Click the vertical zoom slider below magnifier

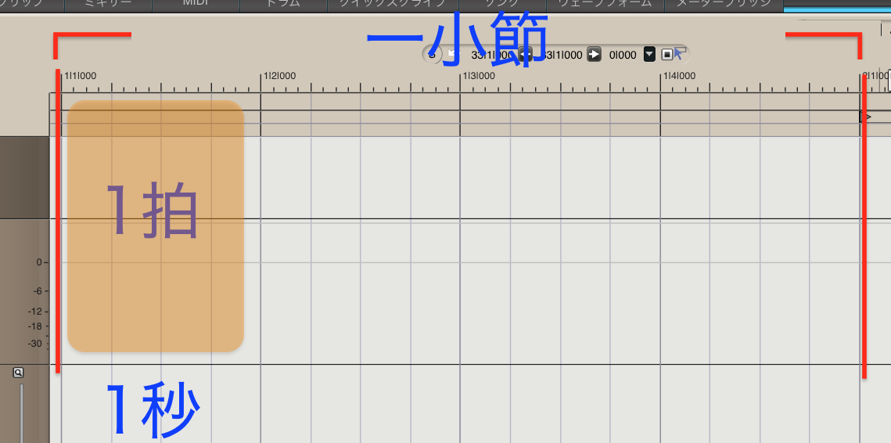pyautogui.click(x=22, y=412)
